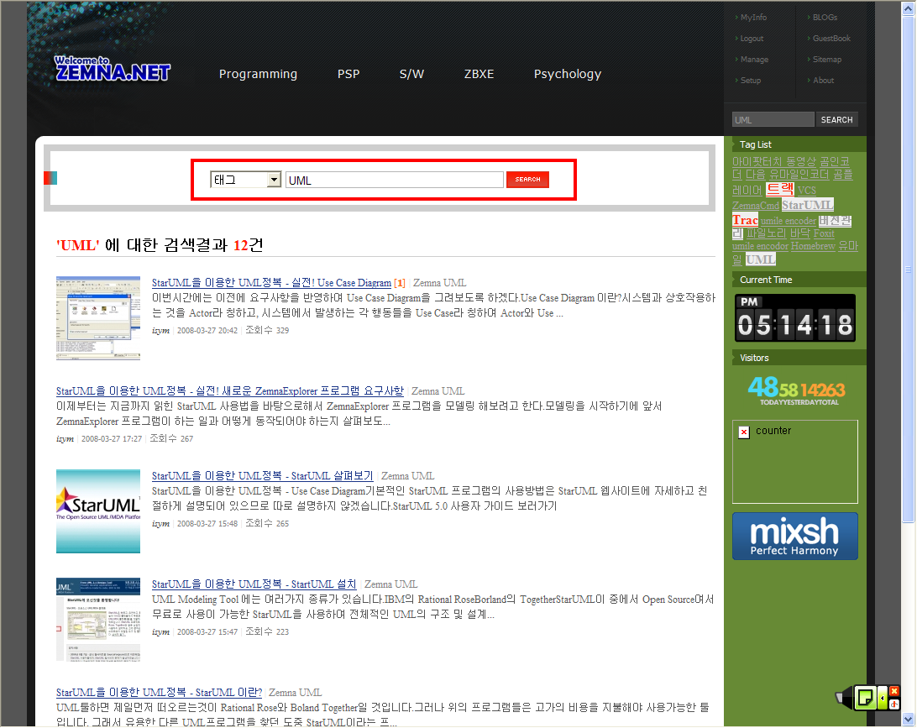917x728 pixels.
Task: Open the Sitemap link
Action: (827, 60)
